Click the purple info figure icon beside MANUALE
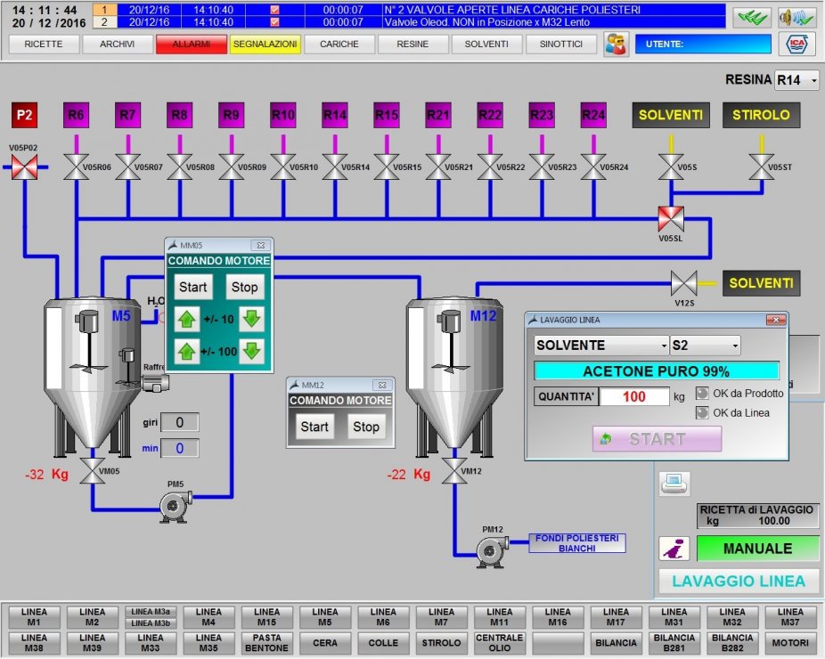825x659 pixels. [674, 549]
